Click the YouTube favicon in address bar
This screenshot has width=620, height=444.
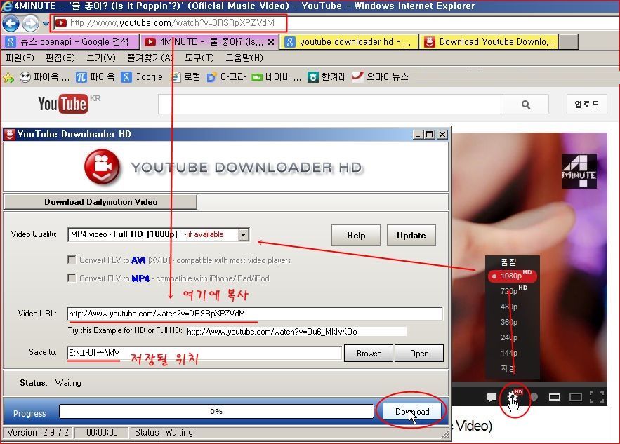click(x=61, y=23)
